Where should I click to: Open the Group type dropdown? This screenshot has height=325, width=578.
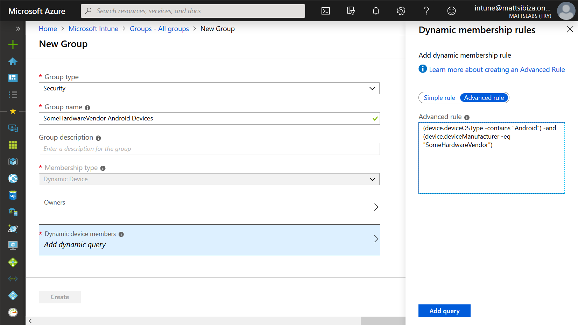(x=209, y=88)
